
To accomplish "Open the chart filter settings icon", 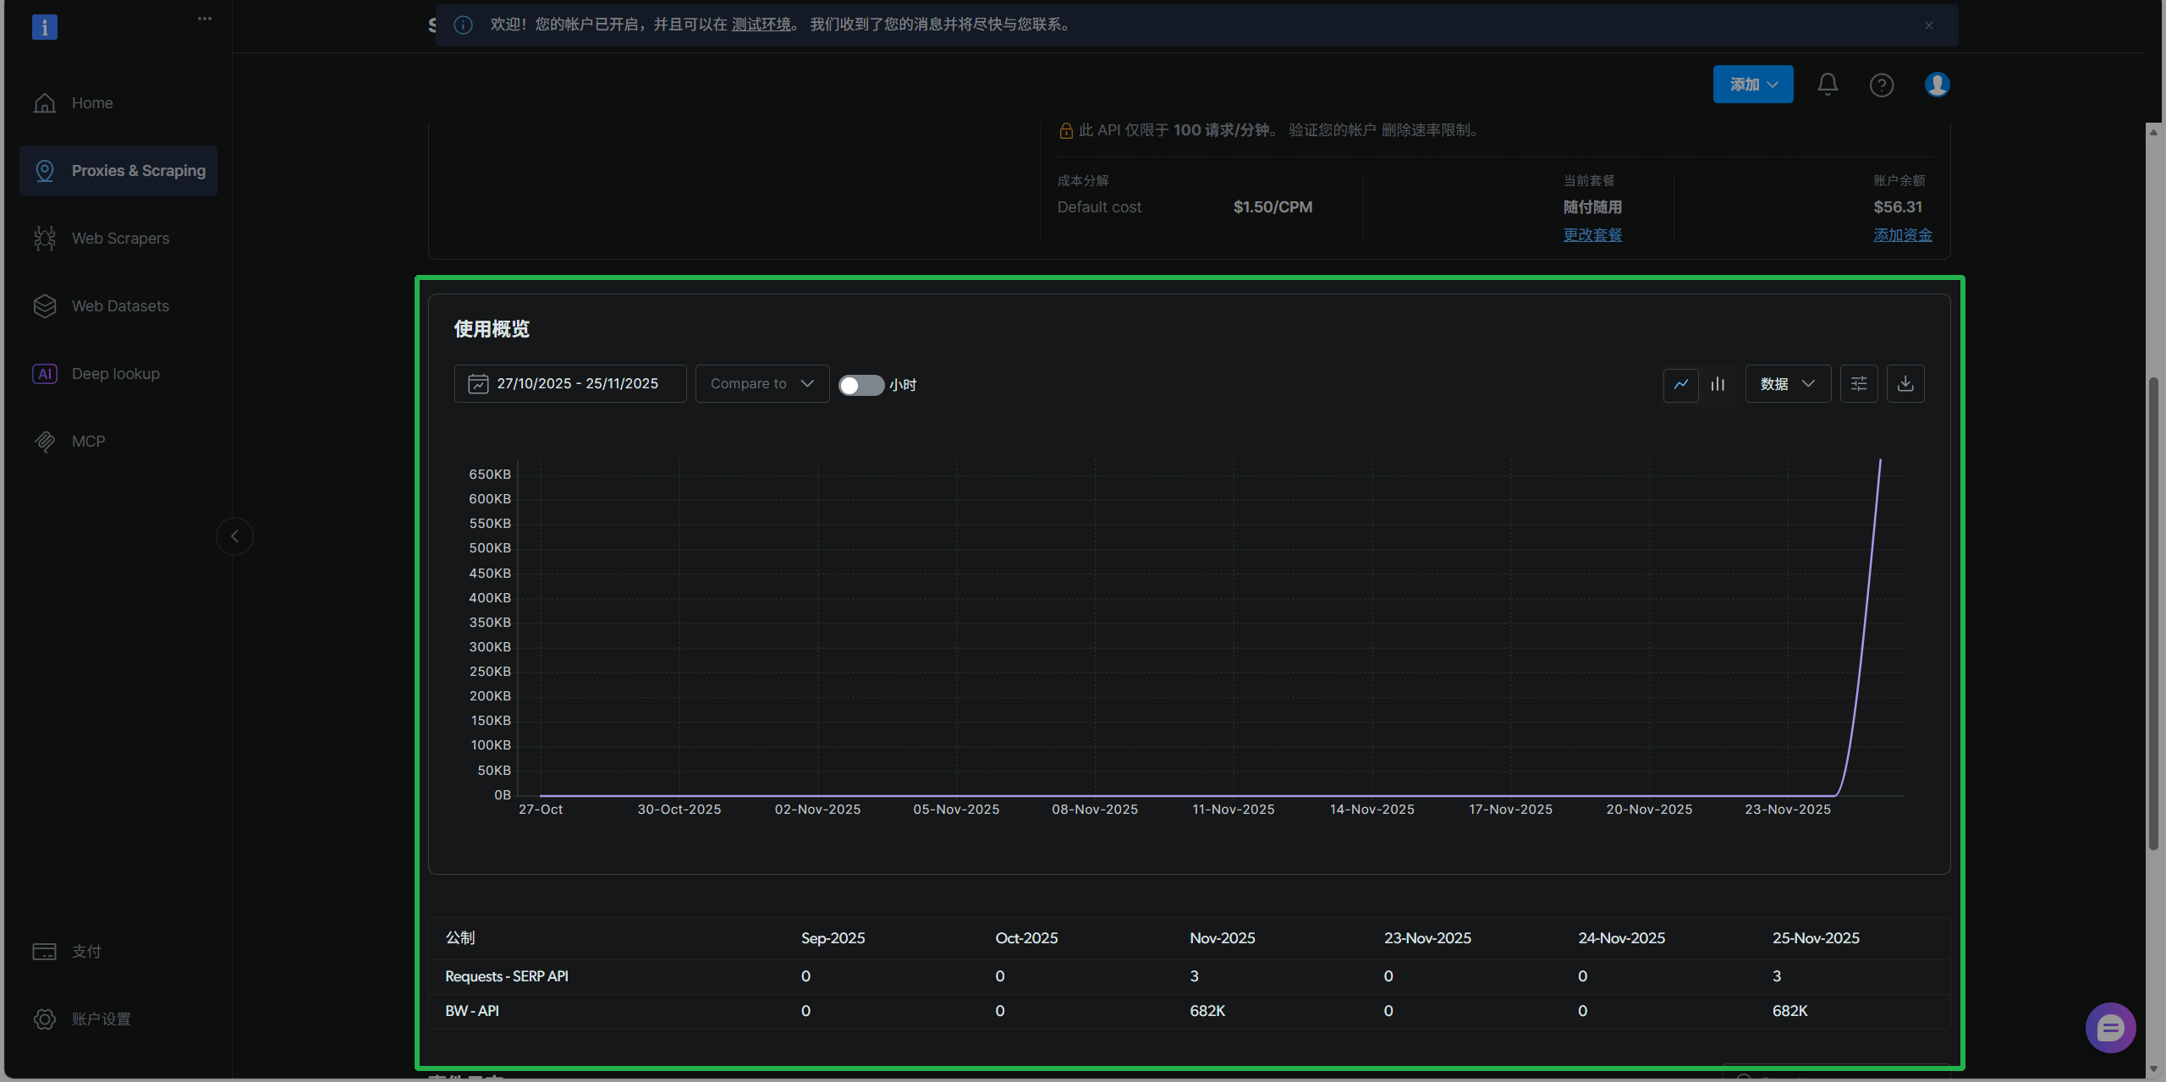I will 1859,384.
